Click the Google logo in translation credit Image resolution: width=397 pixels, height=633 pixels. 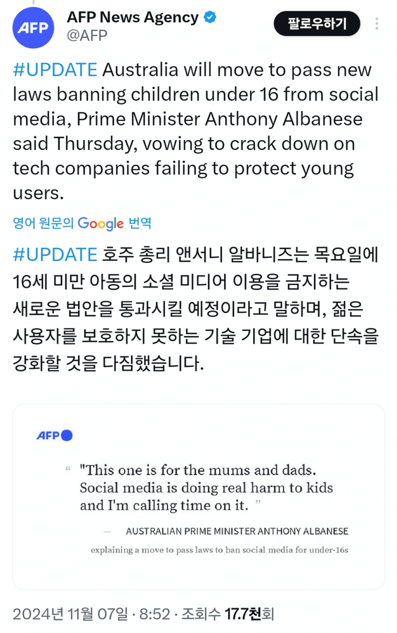[100, 223]
